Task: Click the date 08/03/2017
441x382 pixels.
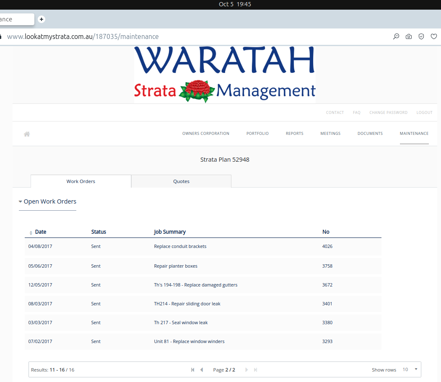Action: click(x=40, y=304)
